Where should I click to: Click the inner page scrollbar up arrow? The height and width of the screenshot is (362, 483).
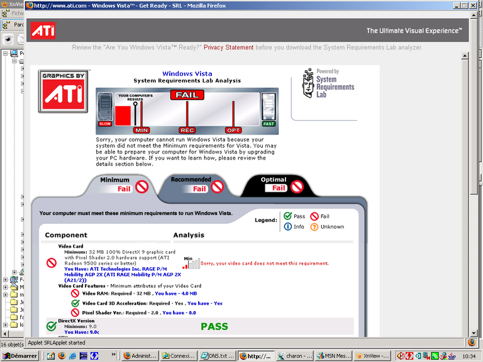(465, 56)
